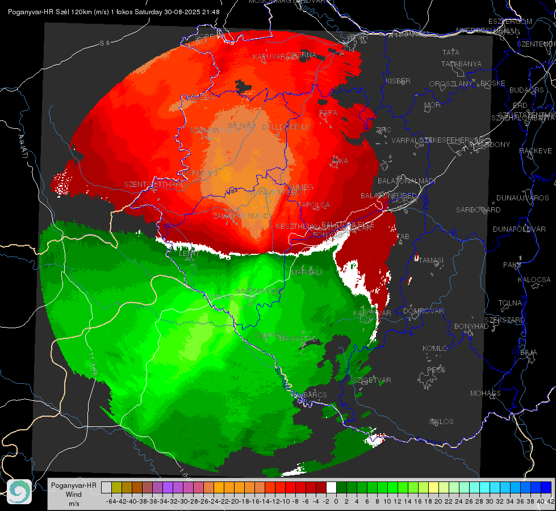
Task: Click the OROSZLANY city label
Action: [451, 83]
